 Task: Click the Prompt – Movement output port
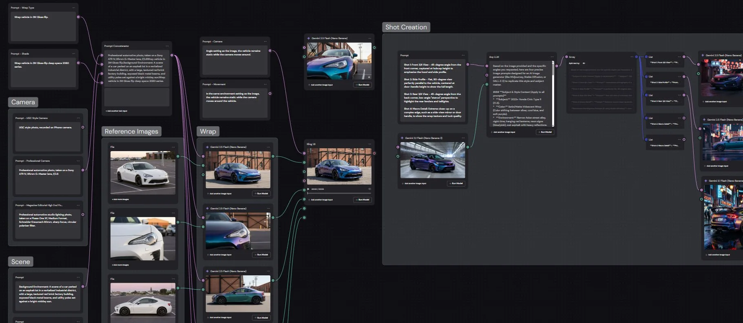tap(270, 94)
